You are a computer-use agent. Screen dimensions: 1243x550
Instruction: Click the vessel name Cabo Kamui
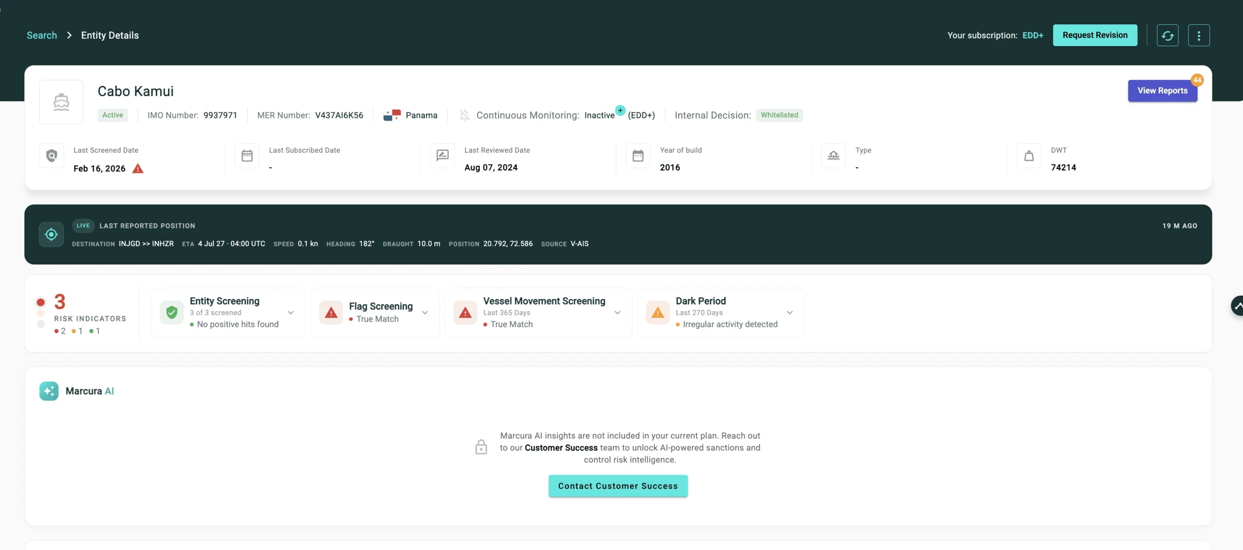point(135,91)
